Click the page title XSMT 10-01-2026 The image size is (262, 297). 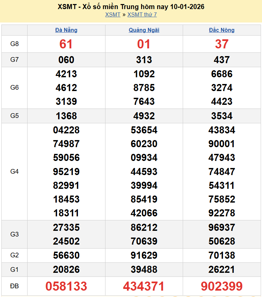(x=131, y=7)
